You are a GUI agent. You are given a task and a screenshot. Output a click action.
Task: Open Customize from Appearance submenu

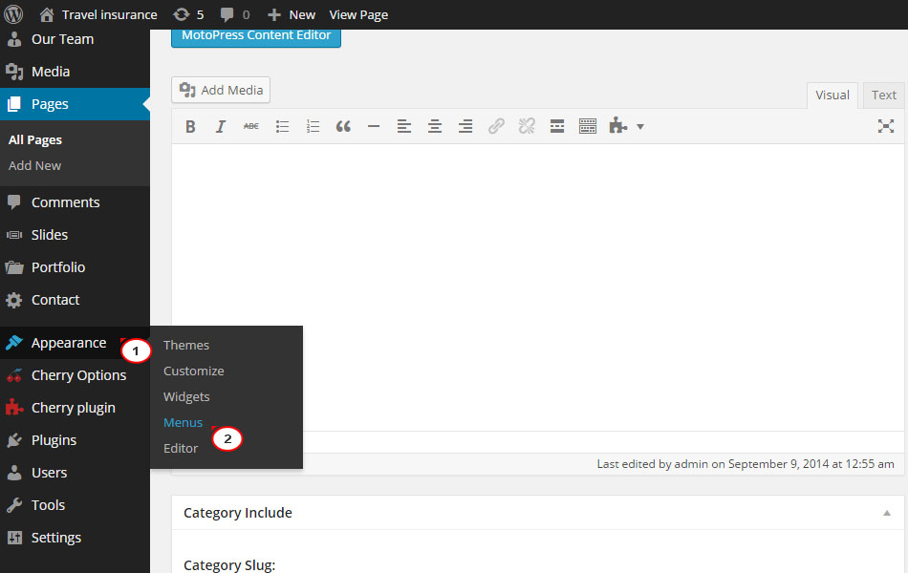click(193, 371)
